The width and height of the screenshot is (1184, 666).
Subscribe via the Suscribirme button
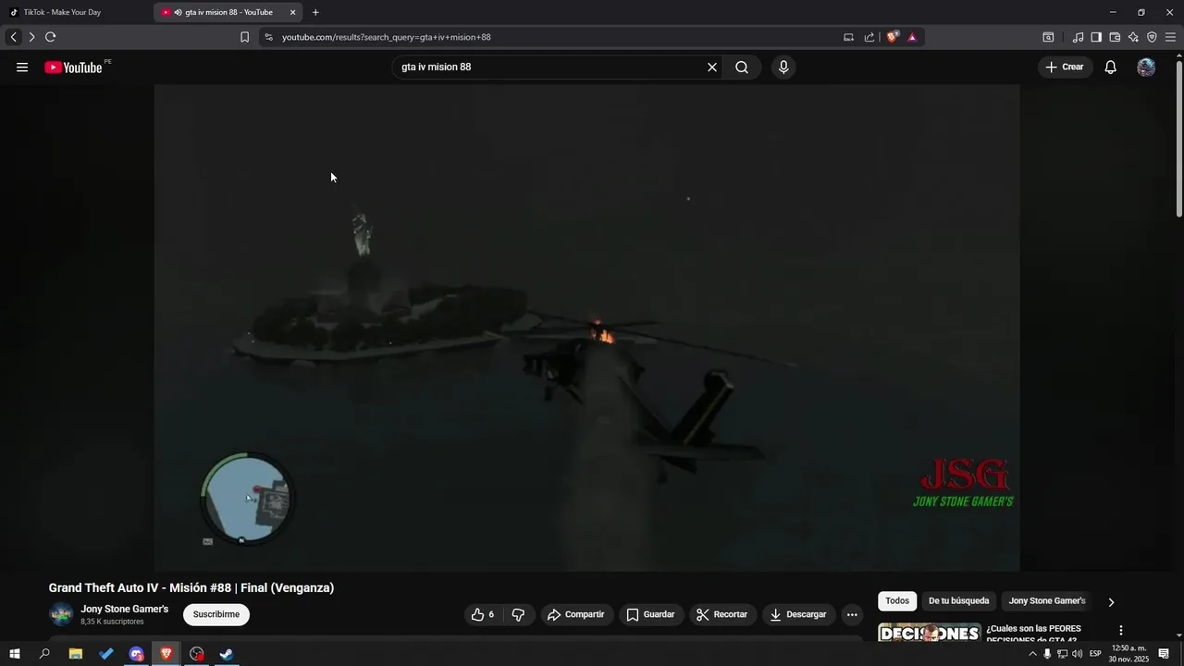coord(216,614)
